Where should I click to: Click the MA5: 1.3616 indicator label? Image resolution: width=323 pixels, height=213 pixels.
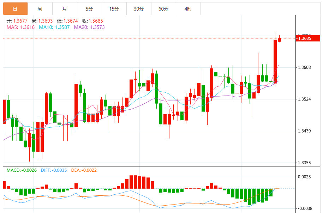20,27
